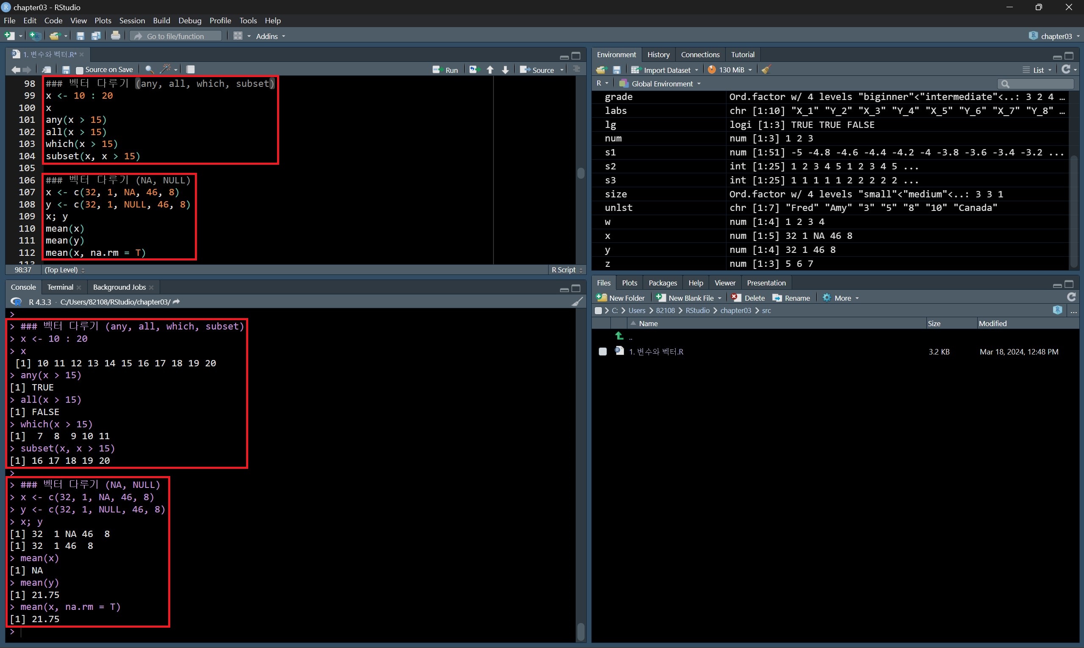Click the Go to file/function search field

[x=175, y=36]
